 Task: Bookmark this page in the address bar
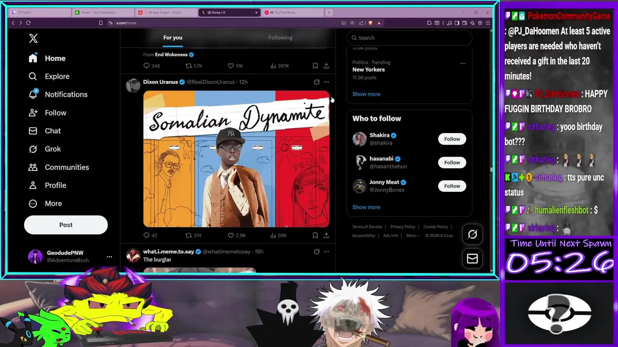coord(100,23)
